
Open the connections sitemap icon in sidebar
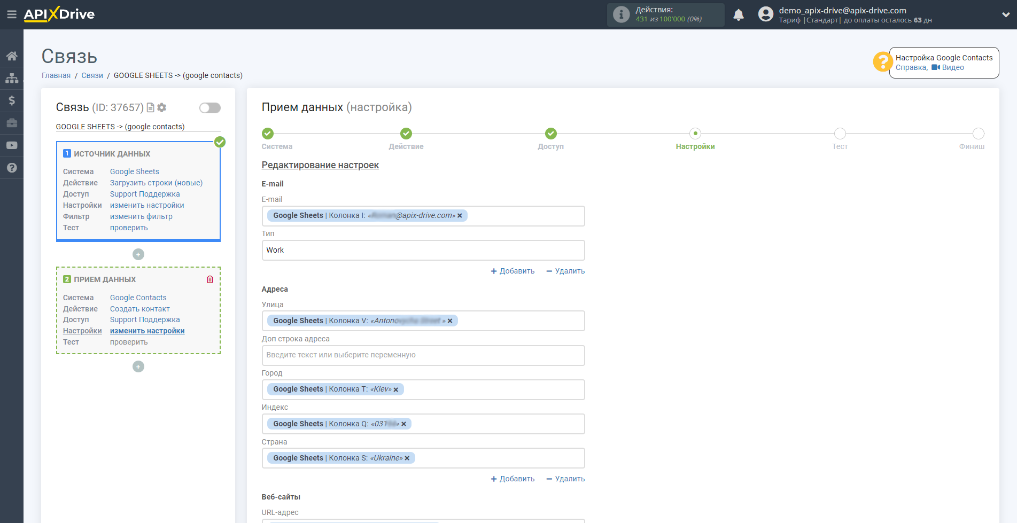[12, 79]
